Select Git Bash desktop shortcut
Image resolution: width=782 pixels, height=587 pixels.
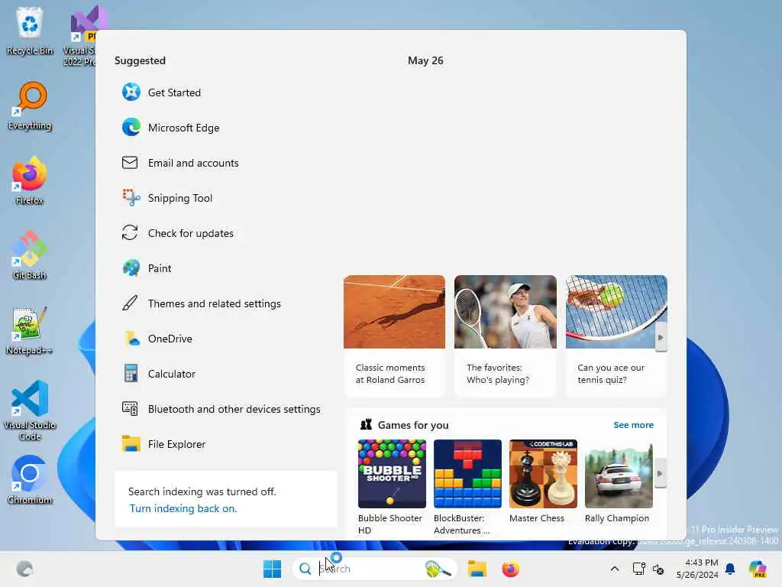(30, 255)
